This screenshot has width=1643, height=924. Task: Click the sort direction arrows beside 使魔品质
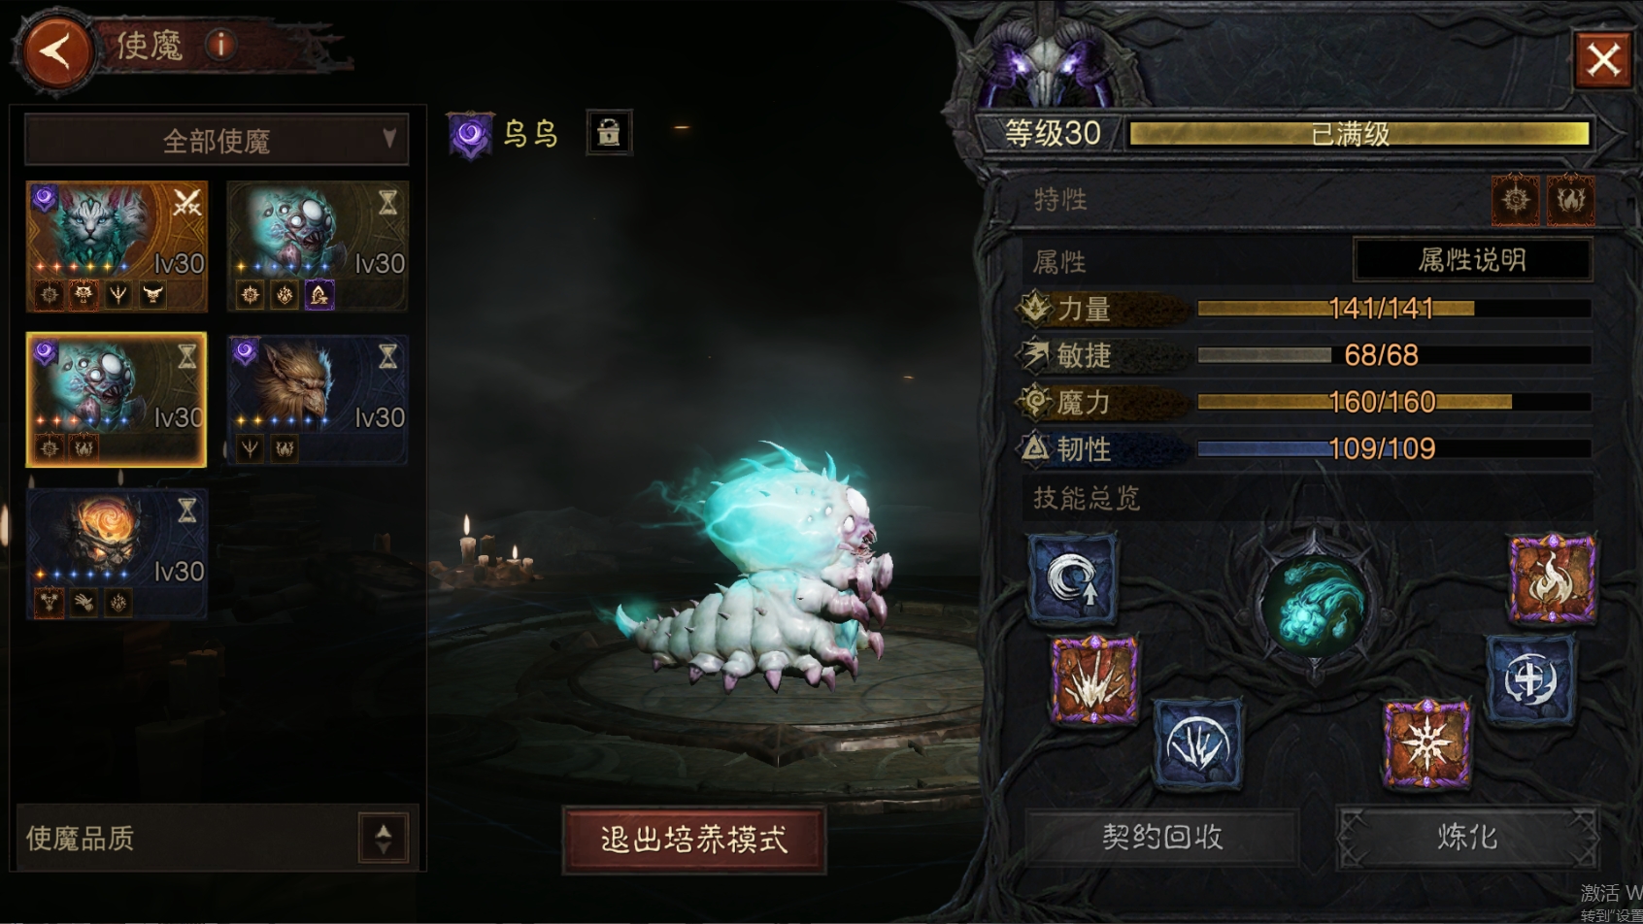coord(384,838)
